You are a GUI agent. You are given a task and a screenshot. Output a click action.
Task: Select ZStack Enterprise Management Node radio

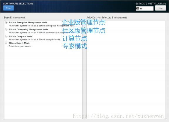[x=6, y=22]
